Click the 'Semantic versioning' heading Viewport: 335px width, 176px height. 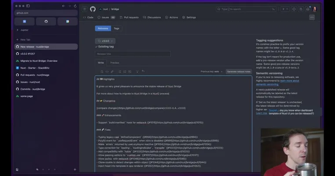(x=269, y=73)
